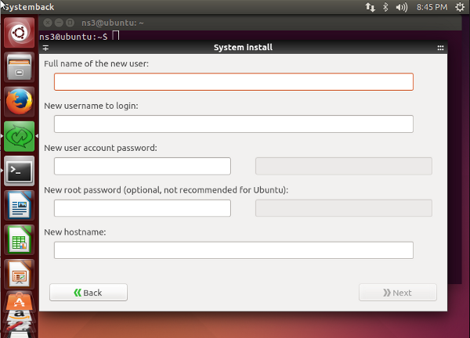
Task: Select the green Systemback dock icon
Action: [x=19, y=136]
